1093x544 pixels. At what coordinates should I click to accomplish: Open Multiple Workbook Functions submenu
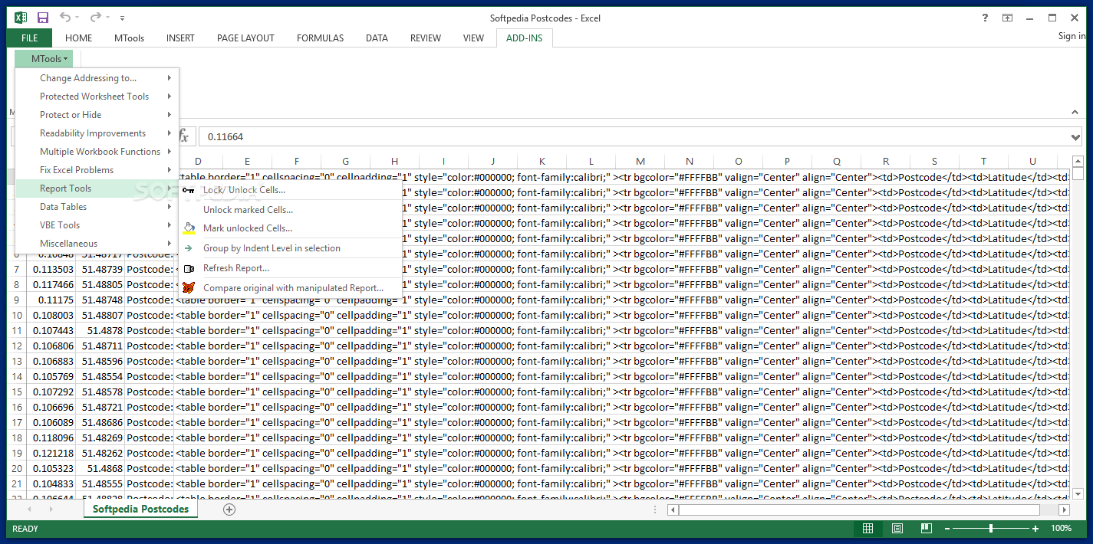point(97,151)
